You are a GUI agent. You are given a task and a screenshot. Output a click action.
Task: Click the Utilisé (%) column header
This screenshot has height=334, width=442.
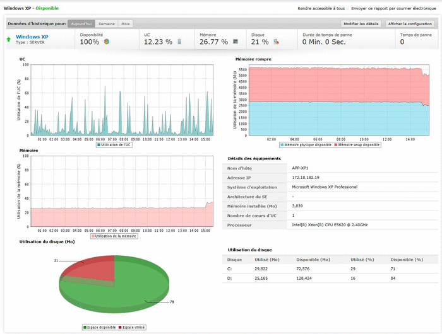362,260
